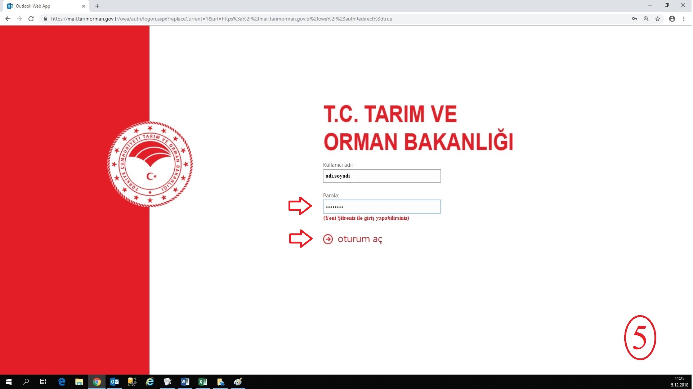Go back using the browser back arrow
The width and height of the screenshot is (693, 389).
tap(8, 19)
